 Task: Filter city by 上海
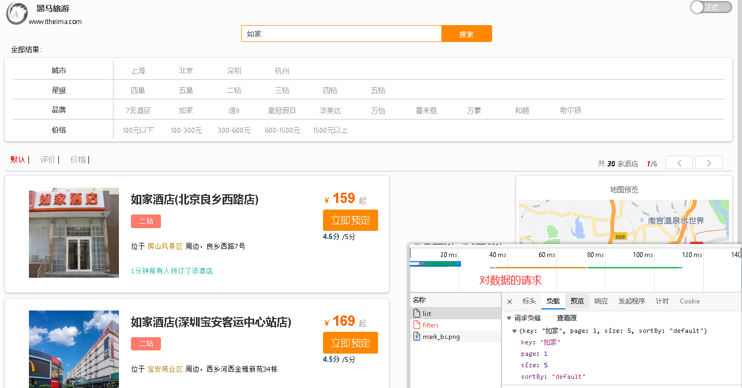138,71
